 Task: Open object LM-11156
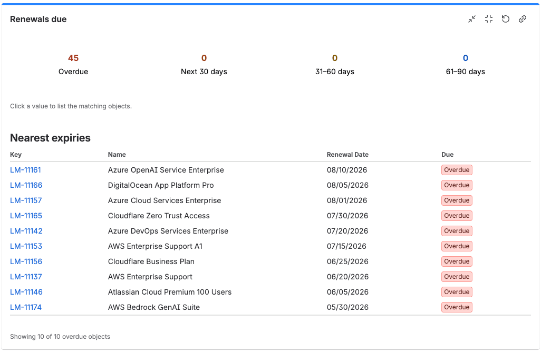click(26, 261)
